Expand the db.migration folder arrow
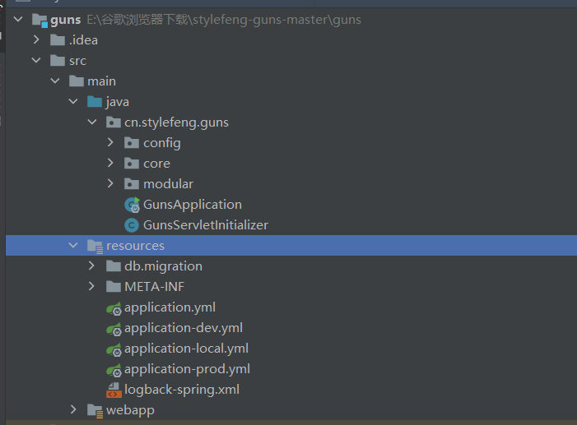The width and height of the screenshot is (577, 425). [x=91, y=266]
